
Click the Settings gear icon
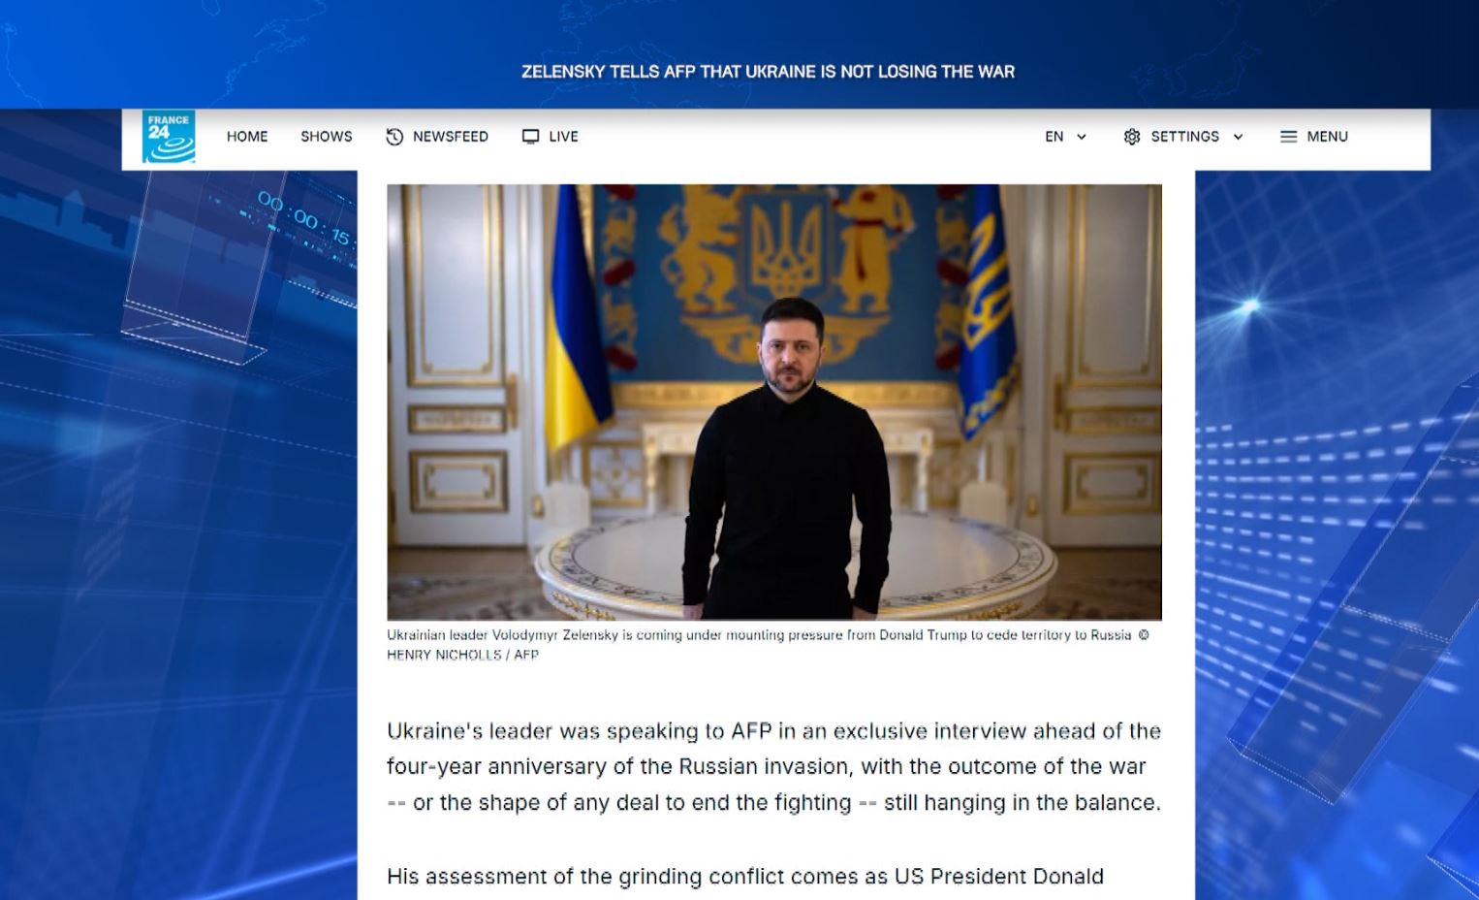[1132, 137]
